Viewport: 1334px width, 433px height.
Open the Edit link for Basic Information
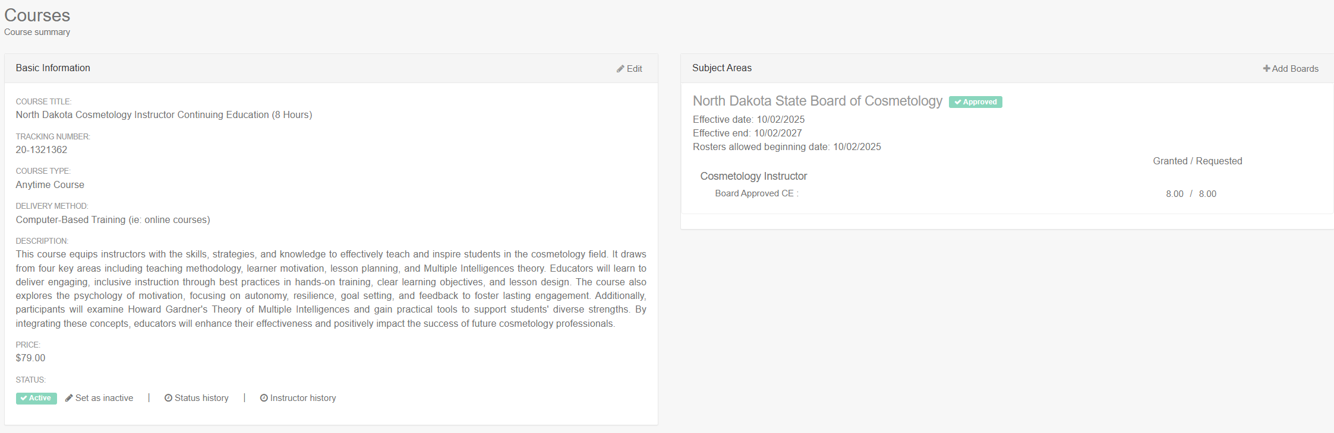[x=634, y=69]
